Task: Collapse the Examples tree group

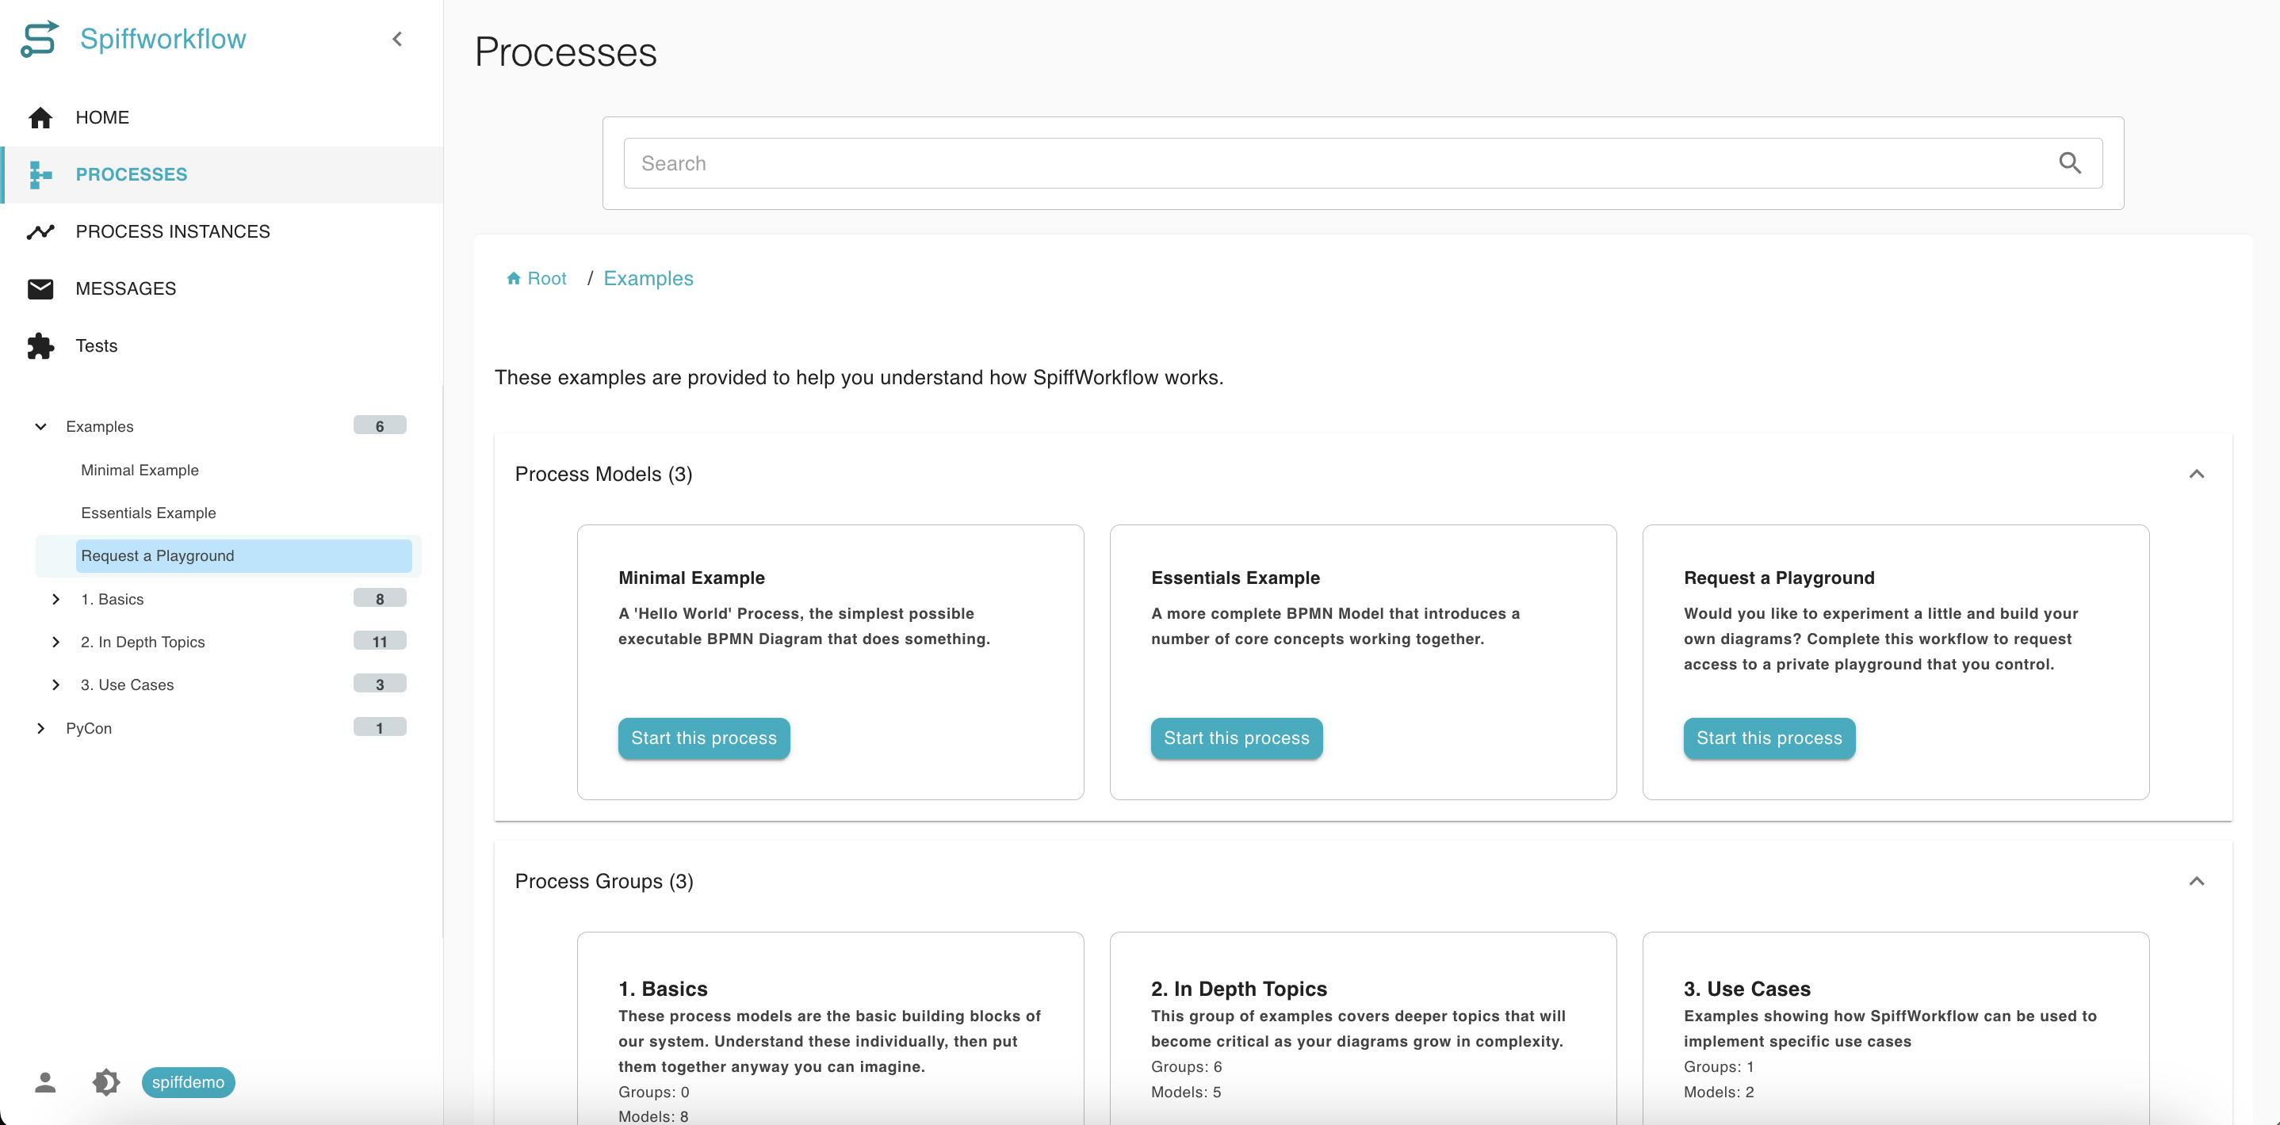Action: (40, 426)
